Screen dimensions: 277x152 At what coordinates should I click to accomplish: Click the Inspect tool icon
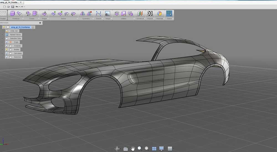pyautogui.click(x=150, y=13)
